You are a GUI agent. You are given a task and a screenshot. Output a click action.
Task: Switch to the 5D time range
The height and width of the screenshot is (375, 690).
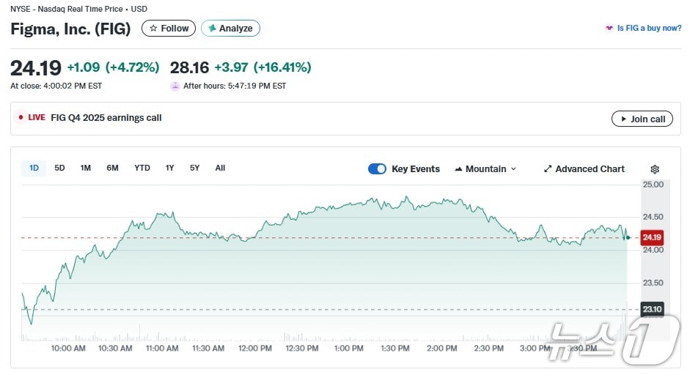point(59,168)
